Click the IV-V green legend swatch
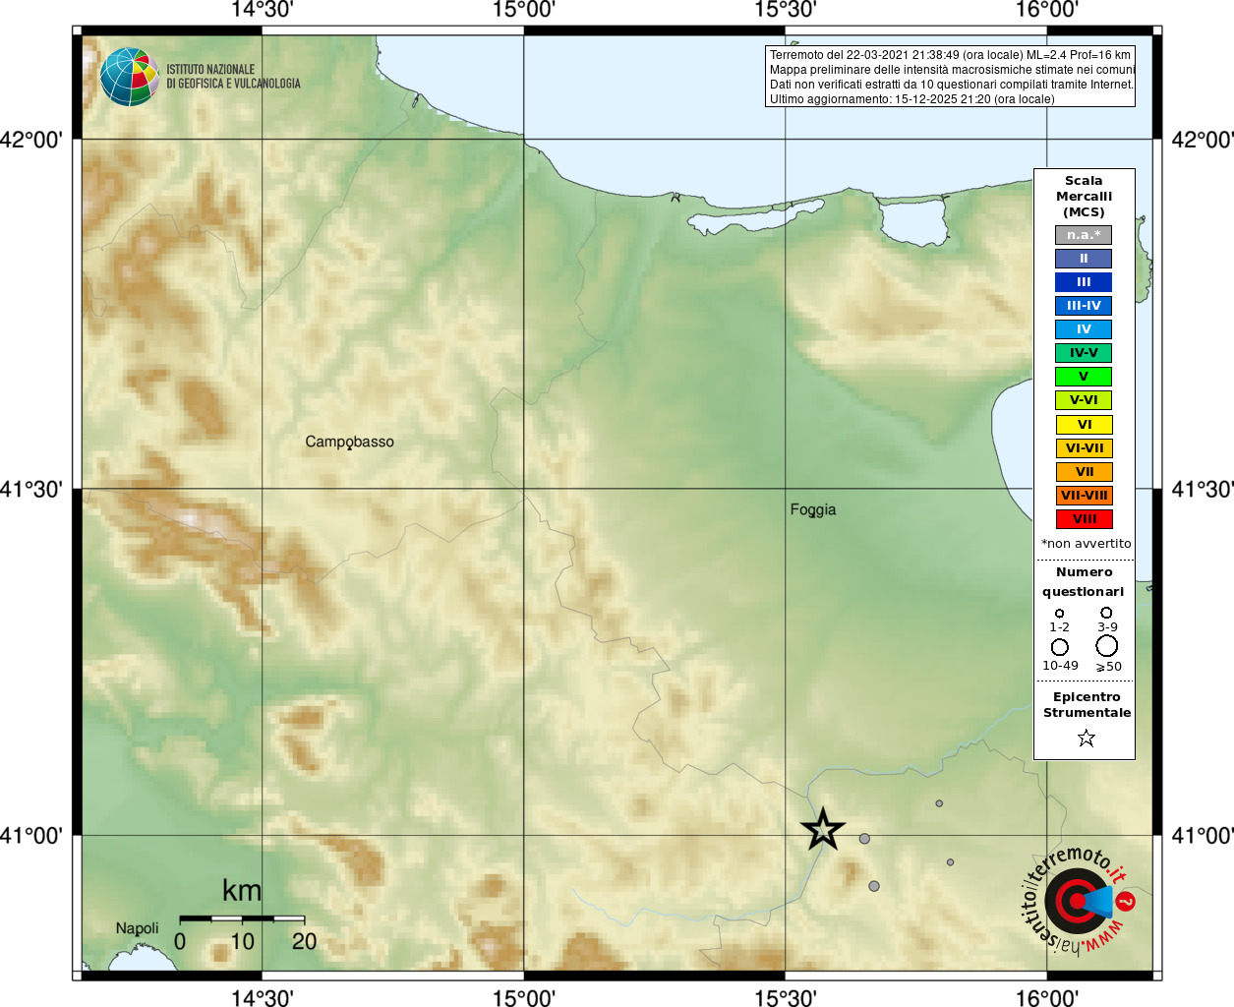1234x1007 pixels. (x=1084, y=353)
